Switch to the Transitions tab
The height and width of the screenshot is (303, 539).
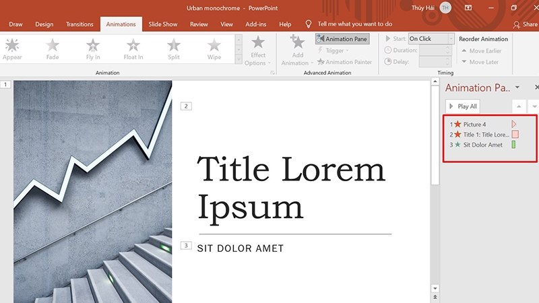click(80, 24)
